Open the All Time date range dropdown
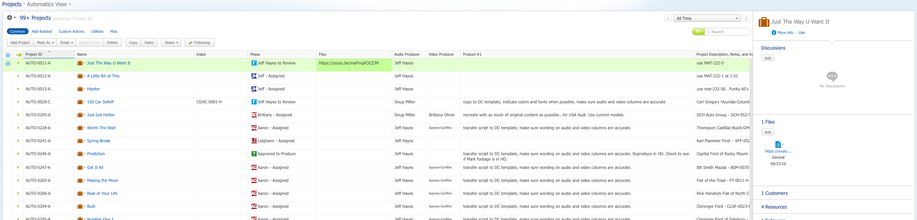The width and height of the screenshot is (917, 220). (x=707, y=18)
